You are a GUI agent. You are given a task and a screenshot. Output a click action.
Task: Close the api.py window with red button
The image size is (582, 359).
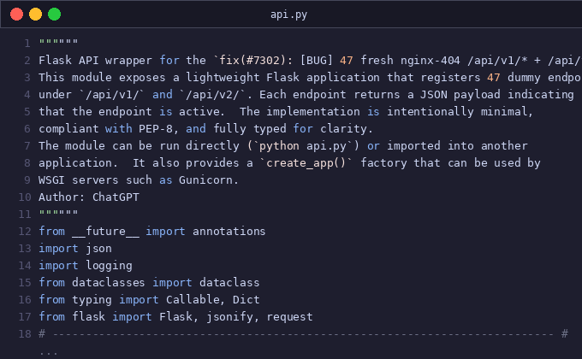17,14
